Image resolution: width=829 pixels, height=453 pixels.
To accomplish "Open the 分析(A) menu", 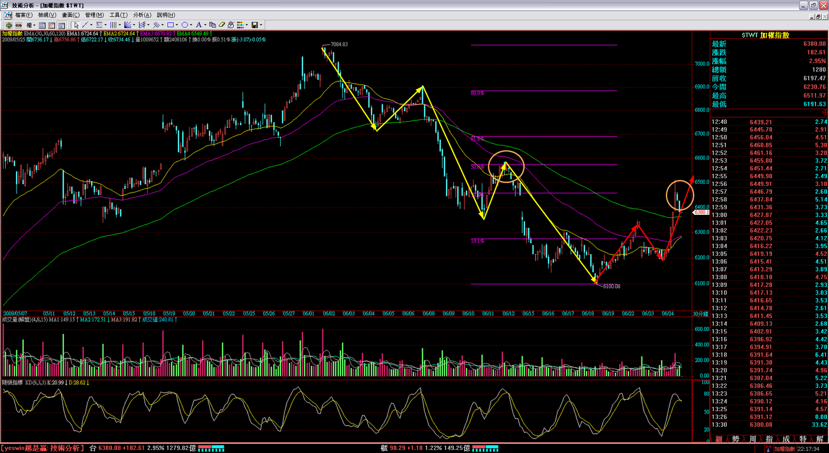I will point(142,15).
